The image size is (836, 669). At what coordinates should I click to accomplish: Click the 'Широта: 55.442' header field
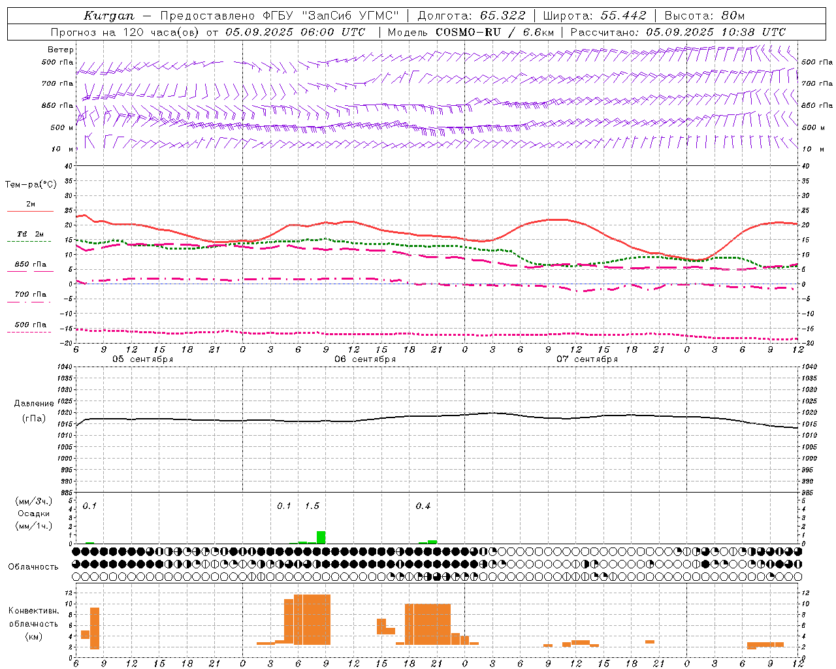(595, 16)
